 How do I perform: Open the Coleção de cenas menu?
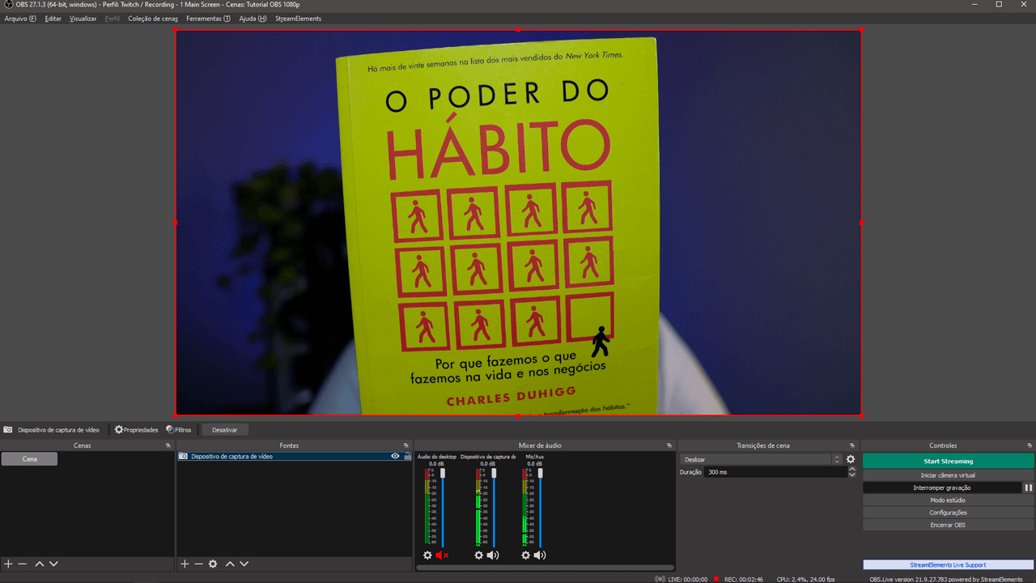tap(153, 19)
